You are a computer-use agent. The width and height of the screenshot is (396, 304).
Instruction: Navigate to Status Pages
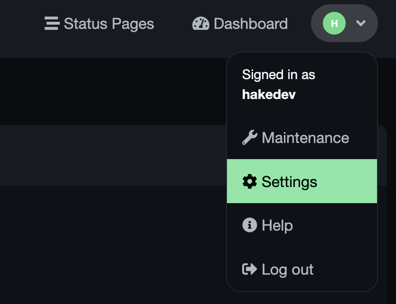(109, 23)
